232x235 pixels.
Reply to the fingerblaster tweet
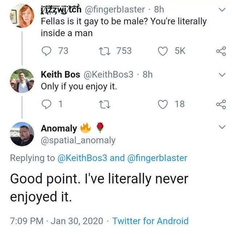pyautogui.click(x=46, y=51)
